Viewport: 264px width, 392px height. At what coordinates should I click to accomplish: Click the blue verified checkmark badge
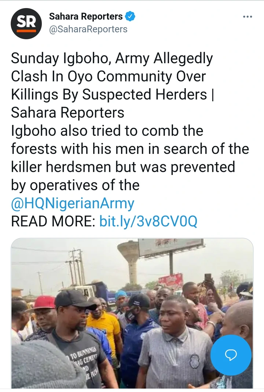pyautogui.click(x=131, y=16)
